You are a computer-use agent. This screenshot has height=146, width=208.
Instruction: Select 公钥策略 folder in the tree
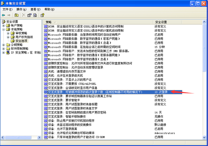[17, 45]
